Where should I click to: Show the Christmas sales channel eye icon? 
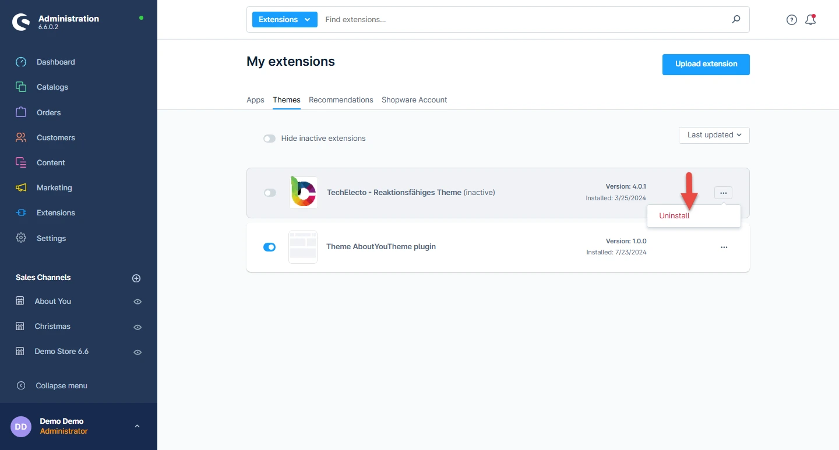pyautogui.click(x=138, y=327)
